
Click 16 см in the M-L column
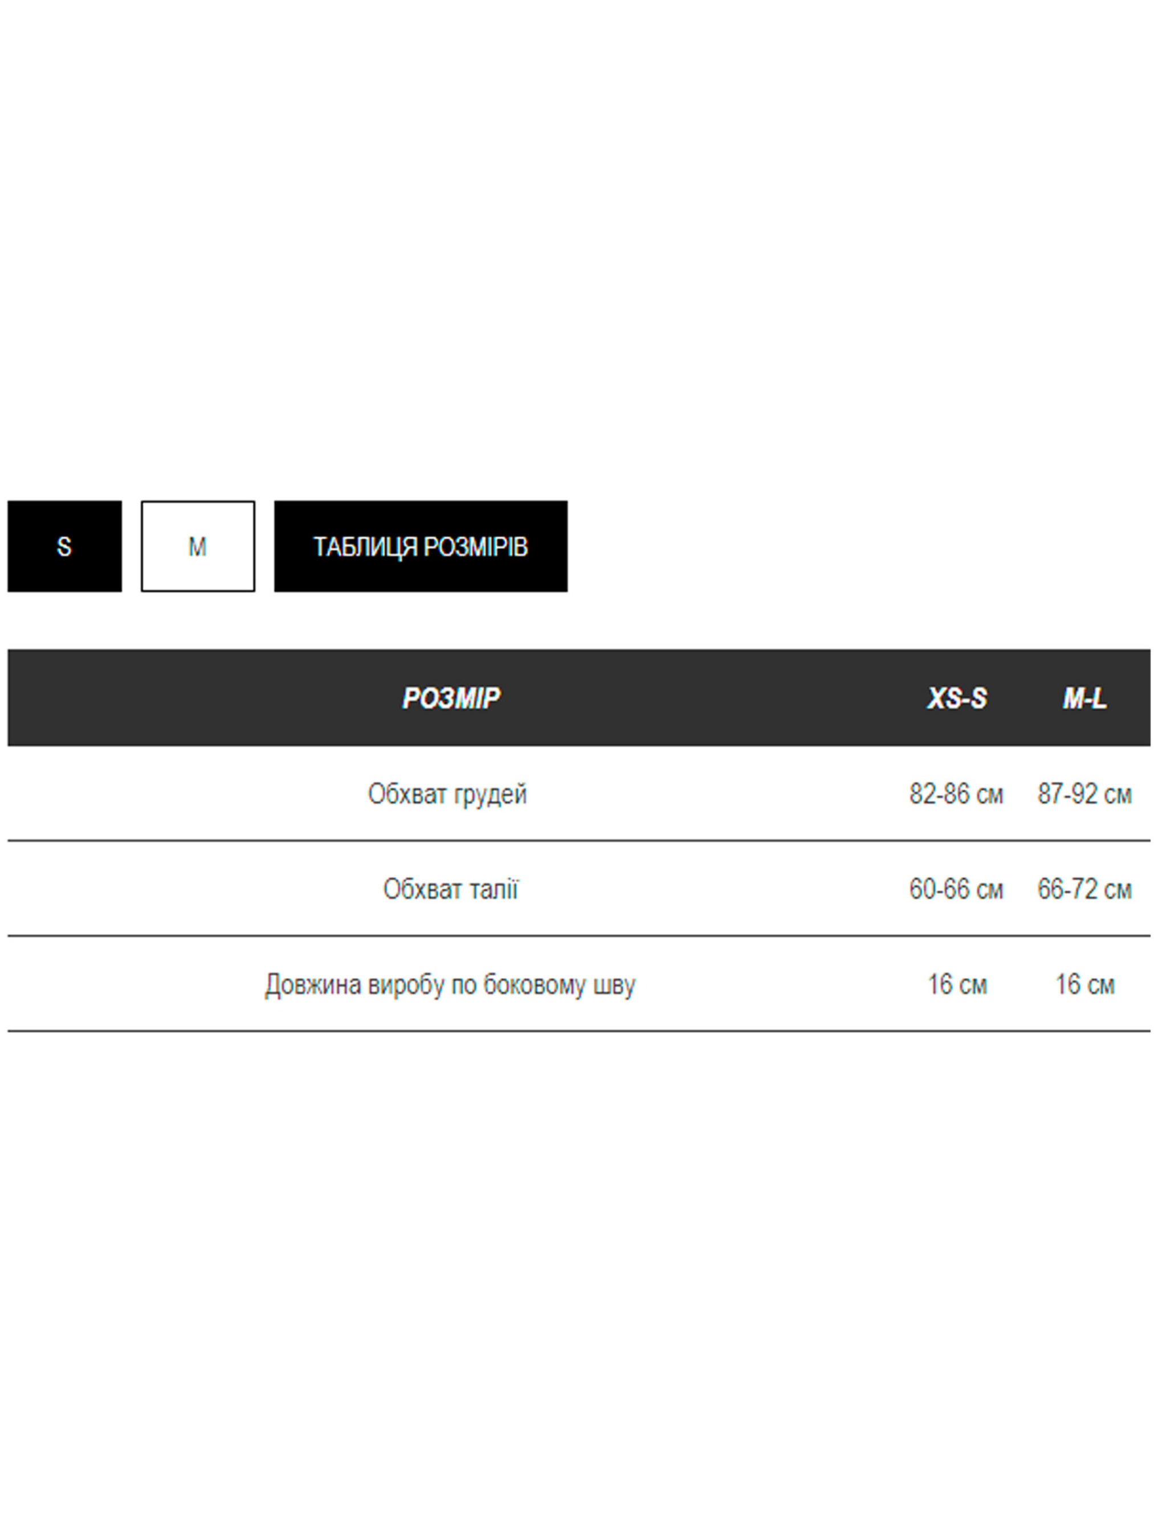click(1084, 984)
